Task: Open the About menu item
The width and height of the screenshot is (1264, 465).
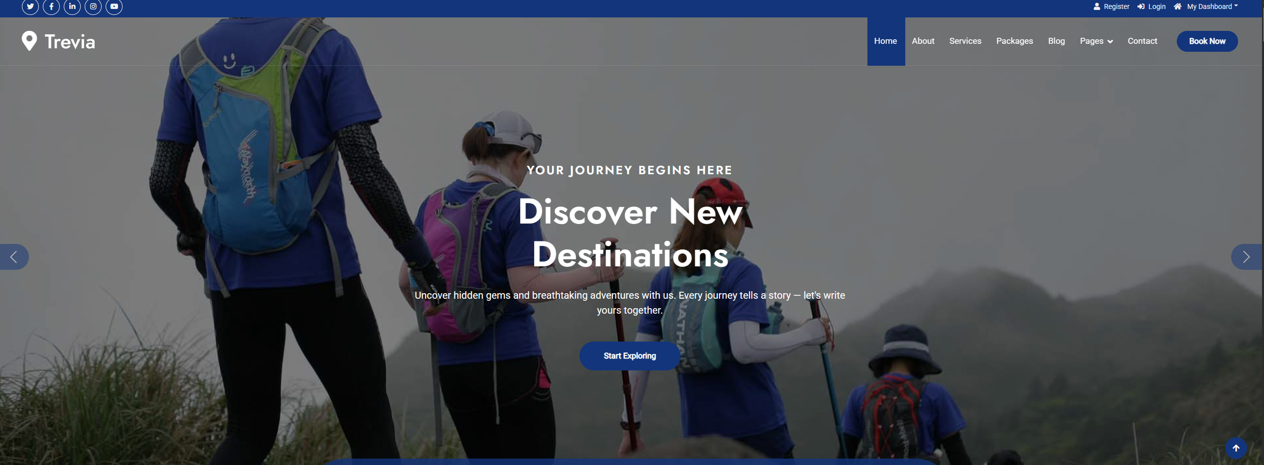Action: pyautogui.click(x=923, y=41)
